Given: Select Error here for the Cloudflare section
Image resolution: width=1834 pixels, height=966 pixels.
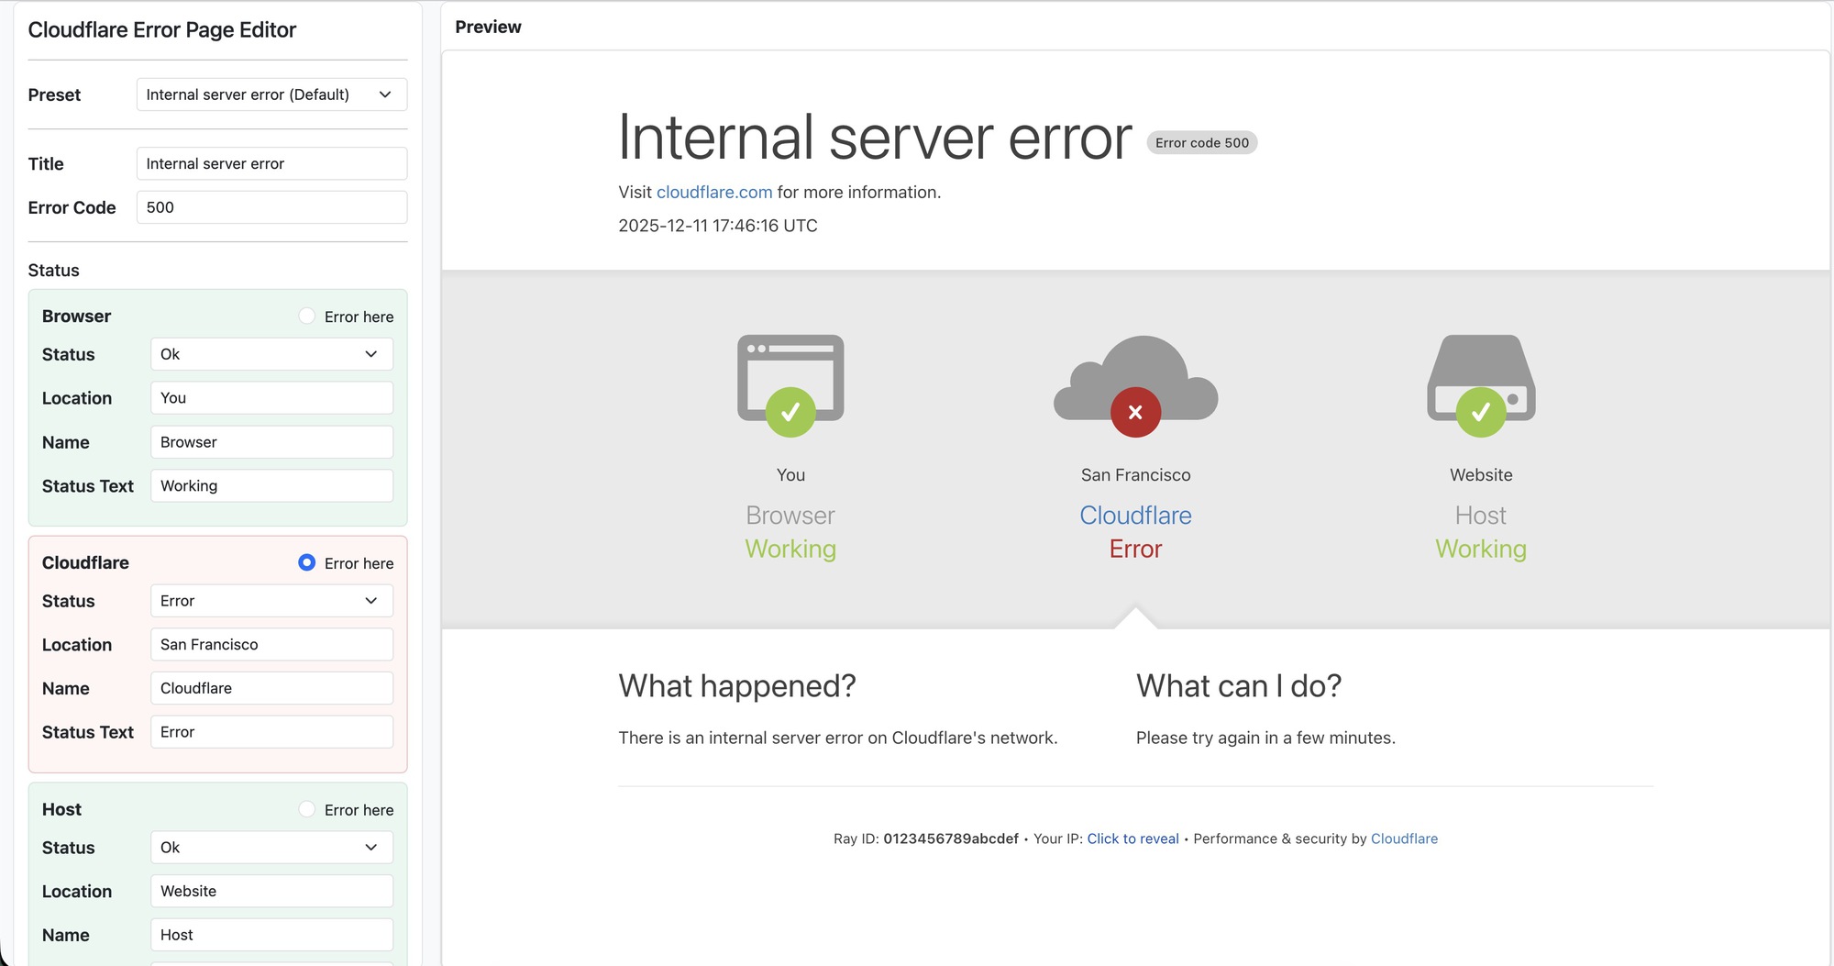Looking at the screenshot, I should 306,562.
